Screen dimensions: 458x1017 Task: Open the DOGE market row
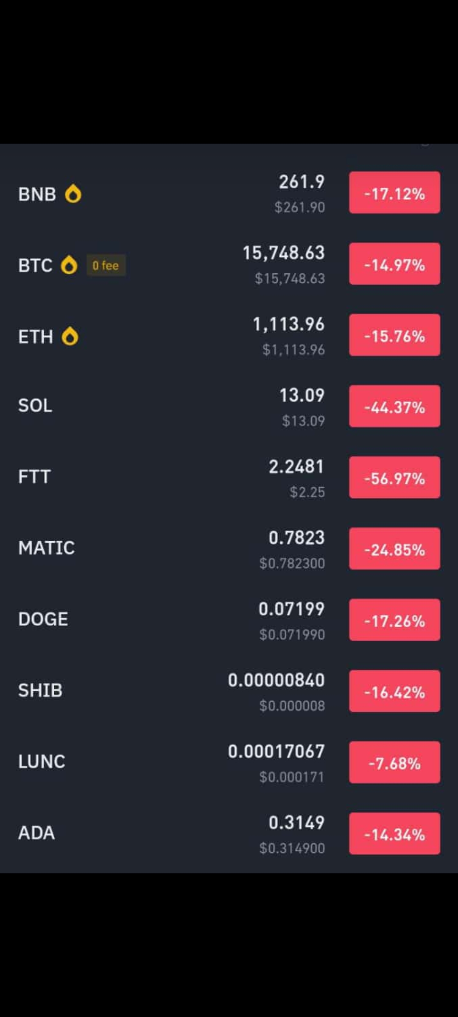(229, 620)
